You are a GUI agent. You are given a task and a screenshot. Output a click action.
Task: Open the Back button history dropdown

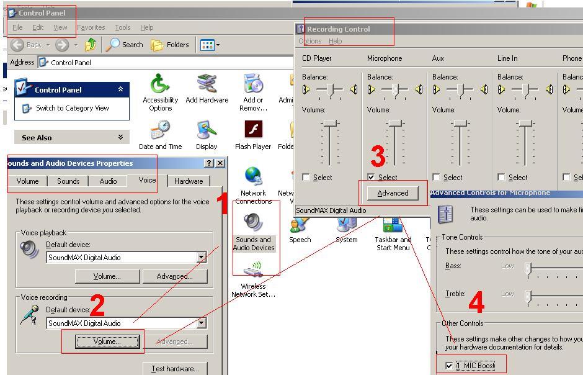(x=48, y=45)
